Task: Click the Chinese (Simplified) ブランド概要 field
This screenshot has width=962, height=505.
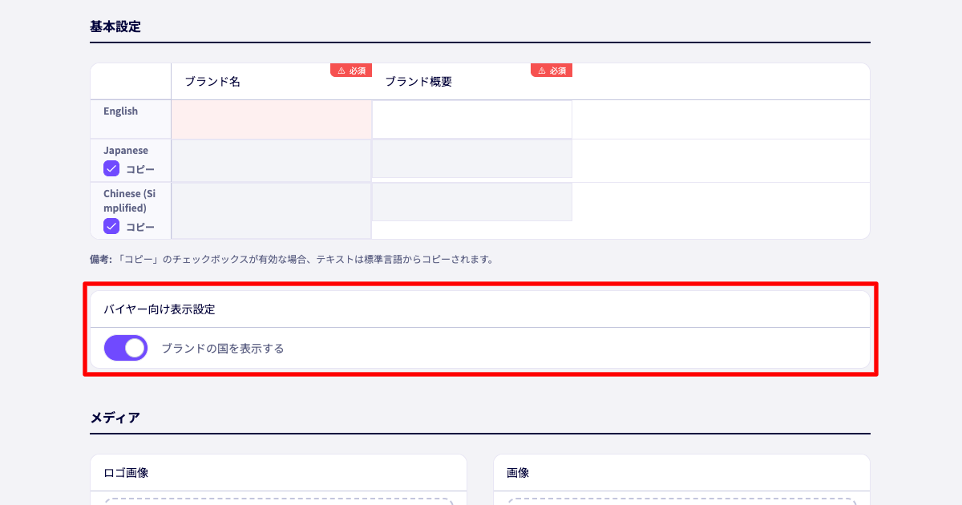Action: click(472, 202)
